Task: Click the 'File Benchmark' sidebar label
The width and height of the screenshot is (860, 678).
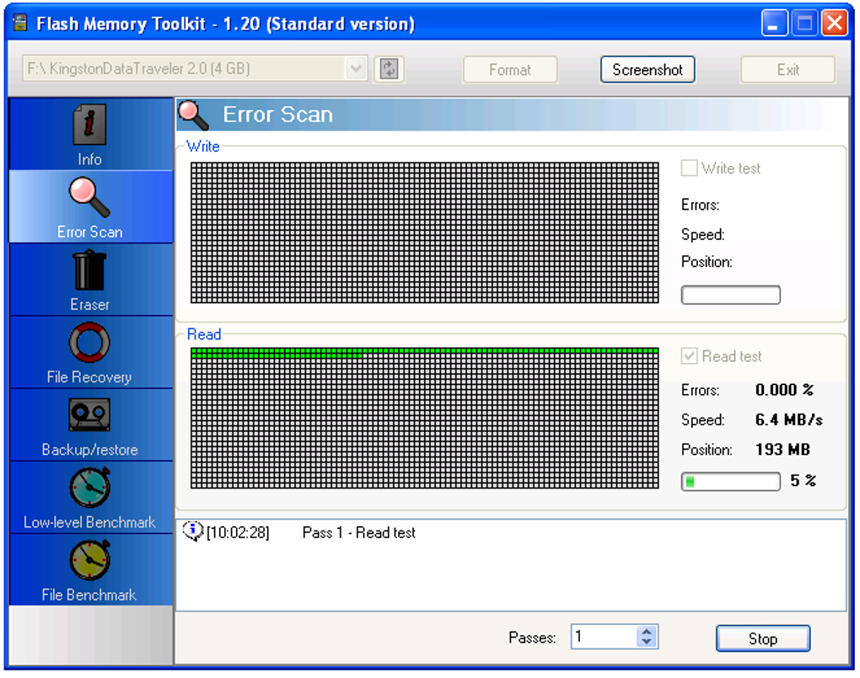Action: [89, 595]
